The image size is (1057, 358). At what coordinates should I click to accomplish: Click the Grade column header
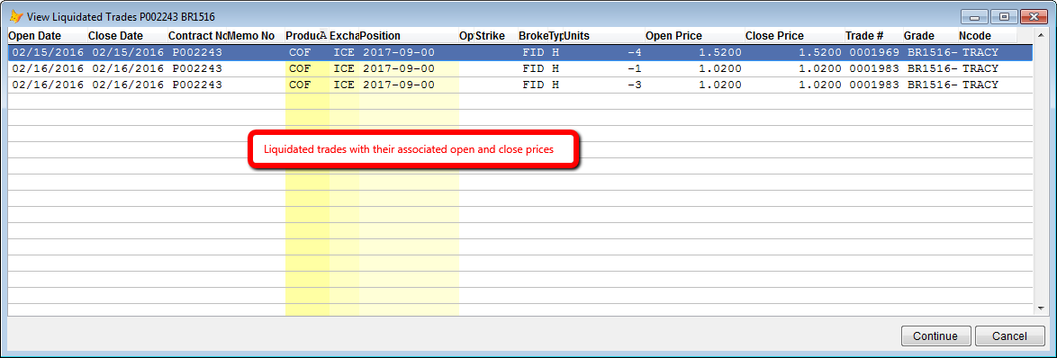pos(930,36)
